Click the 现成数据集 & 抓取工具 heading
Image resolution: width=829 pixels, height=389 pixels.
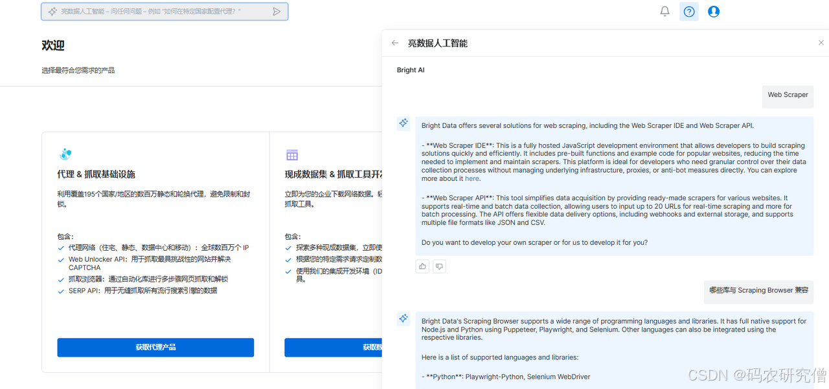pos(333,174)
